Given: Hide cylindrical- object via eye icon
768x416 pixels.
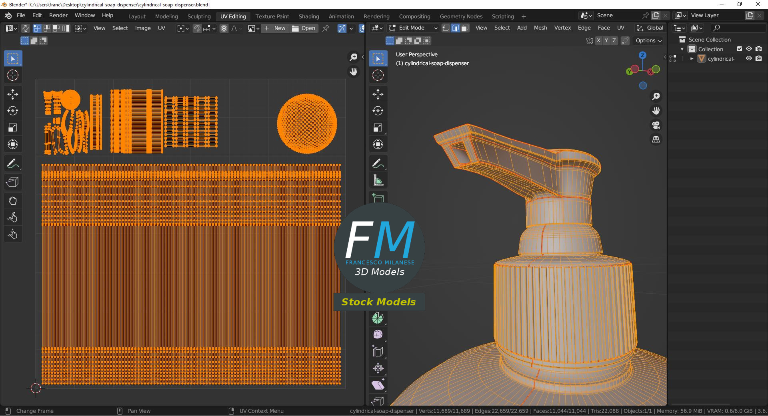Looking at the screenshot, I should [749, 59].
